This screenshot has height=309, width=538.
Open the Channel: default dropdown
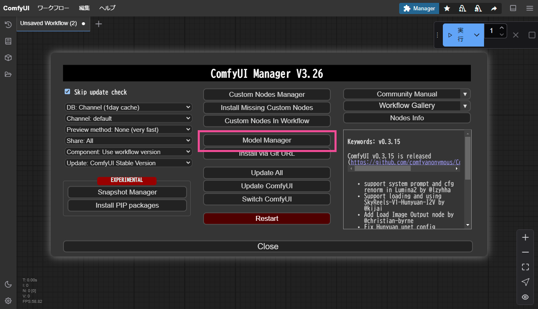129,118
